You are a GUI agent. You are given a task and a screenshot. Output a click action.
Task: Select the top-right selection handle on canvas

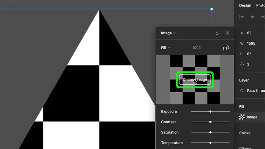pyautogui.click(x=212, y=9)
